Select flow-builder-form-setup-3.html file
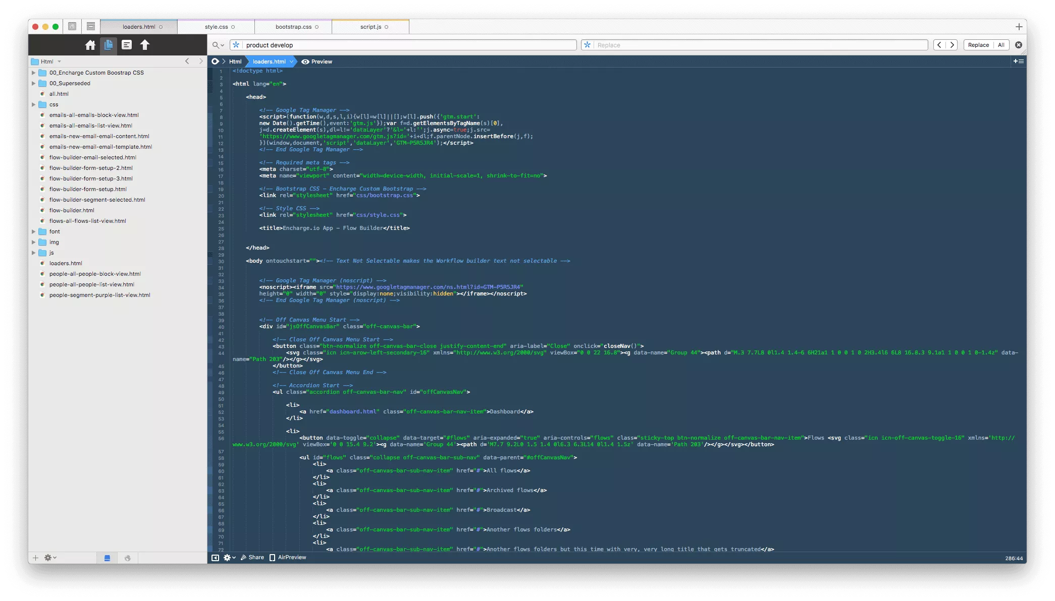 click(x=91, y=178)
